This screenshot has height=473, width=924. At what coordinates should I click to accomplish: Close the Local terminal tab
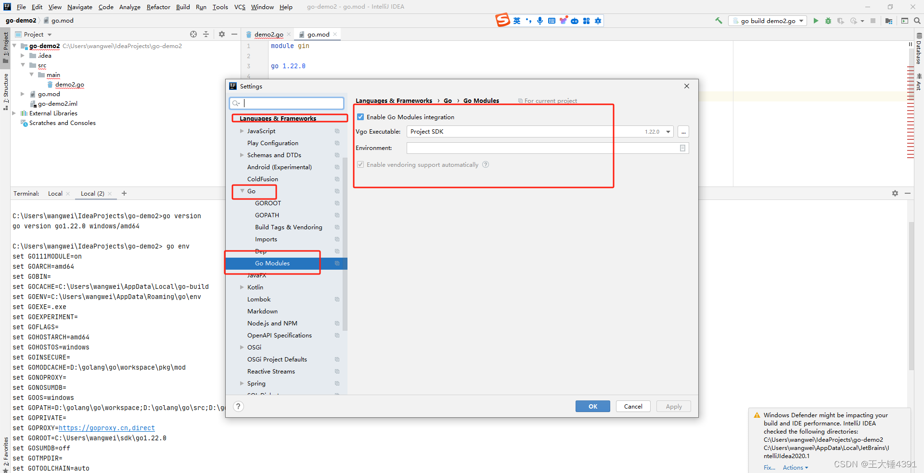[x=68, y=194]
